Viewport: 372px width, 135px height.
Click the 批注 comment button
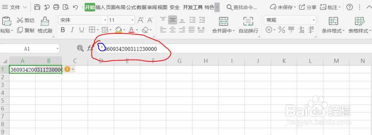point(330,7)
